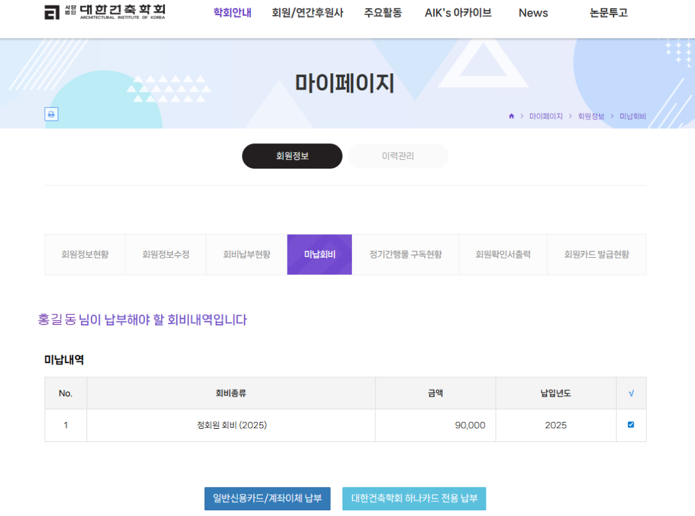
Task: Go to the 회원정보현황 tab
Action: tap(85, 255)
